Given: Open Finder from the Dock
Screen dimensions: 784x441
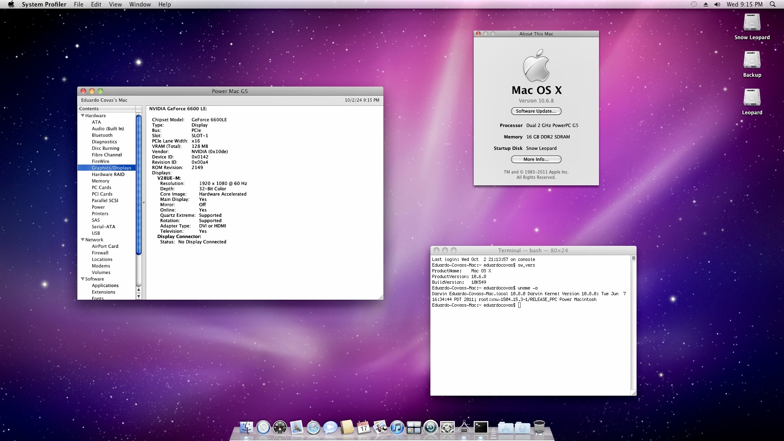Looking at the screenshot, I should [246, 428].
